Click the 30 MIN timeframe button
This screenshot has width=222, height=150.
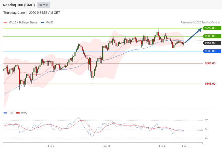tap(43, 5)
